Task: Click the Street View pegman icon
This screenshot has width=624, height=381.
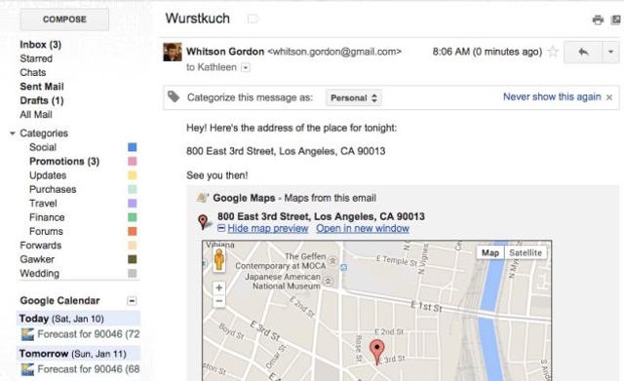Action: point(218,260)
